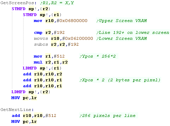Click the movcs instruction
Screen dimensions: 170x126
[41, 38]
